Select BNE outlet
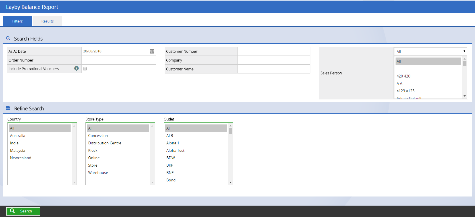 pos(196,173)
